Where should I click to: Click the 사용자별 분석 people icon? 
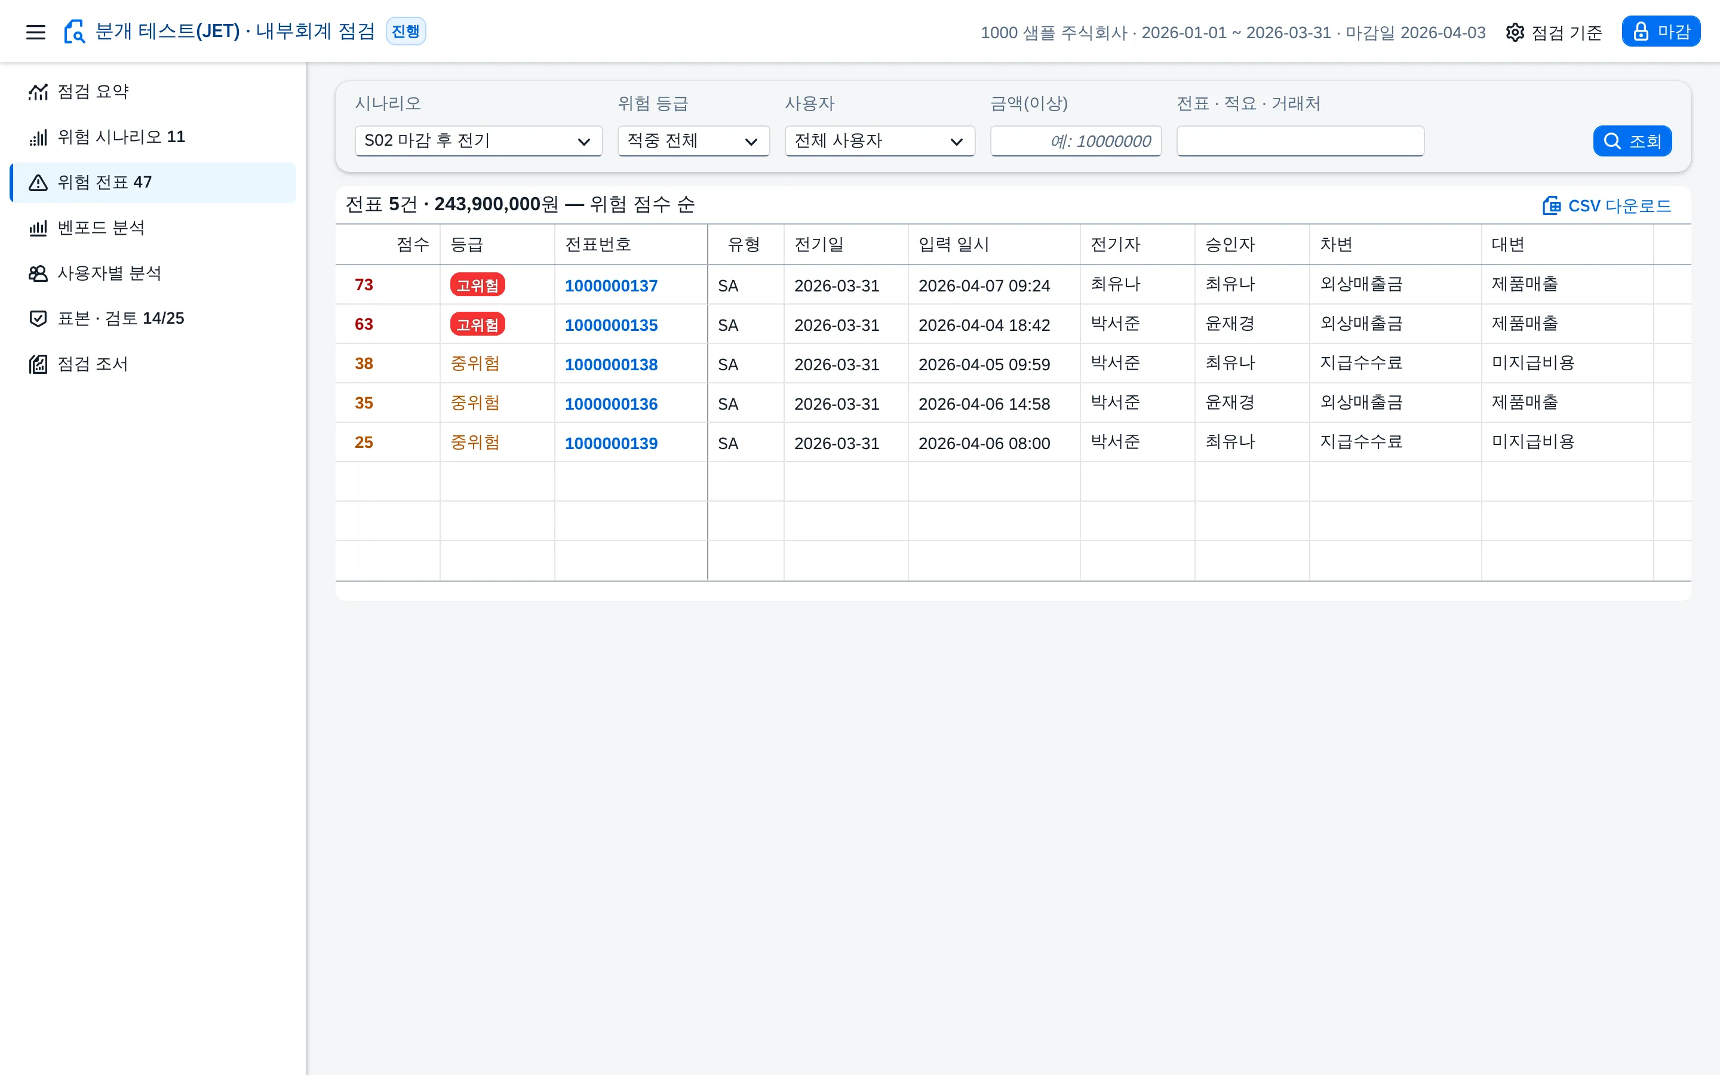38,274
